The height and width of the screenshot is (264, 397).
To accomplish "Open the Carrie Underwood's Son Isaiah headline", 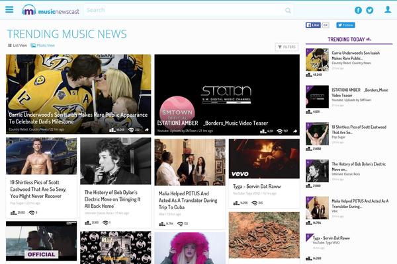I will pyautogui.click(x=78, y=118).
